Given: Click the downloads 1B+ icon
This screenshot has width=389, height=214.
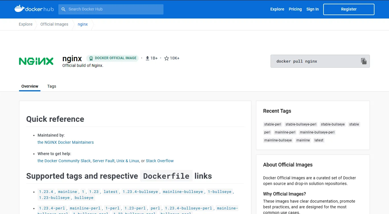Looking at the screenshot, I should [148, 58].
